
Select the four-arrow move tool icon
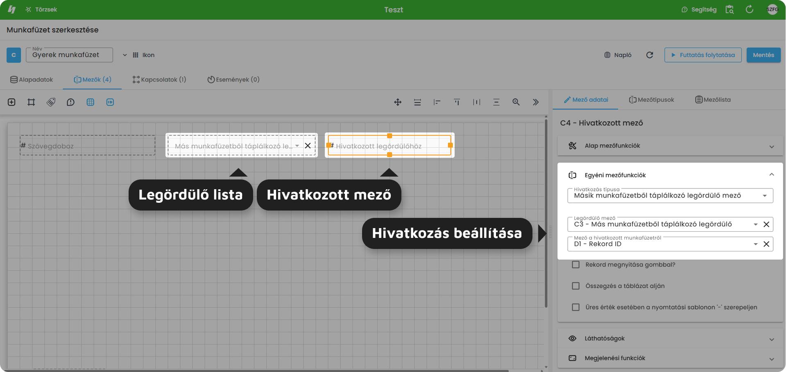[x=398, y=102]
